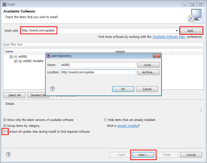
Task: Select the eXERD Modeler tree row
Action: click(33, 61)
